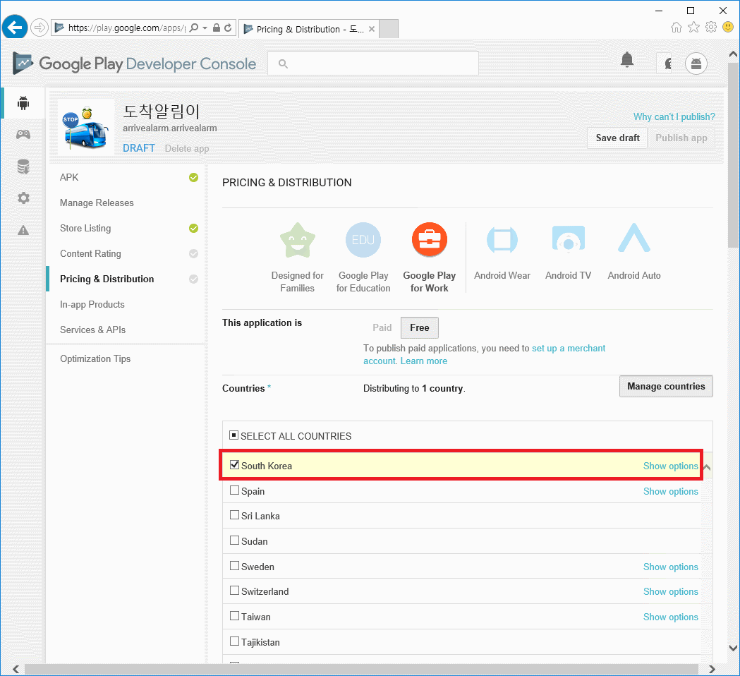740x676 pixels.
Task: Select the Designed for Families program icon
Action: tap(297, 240)
